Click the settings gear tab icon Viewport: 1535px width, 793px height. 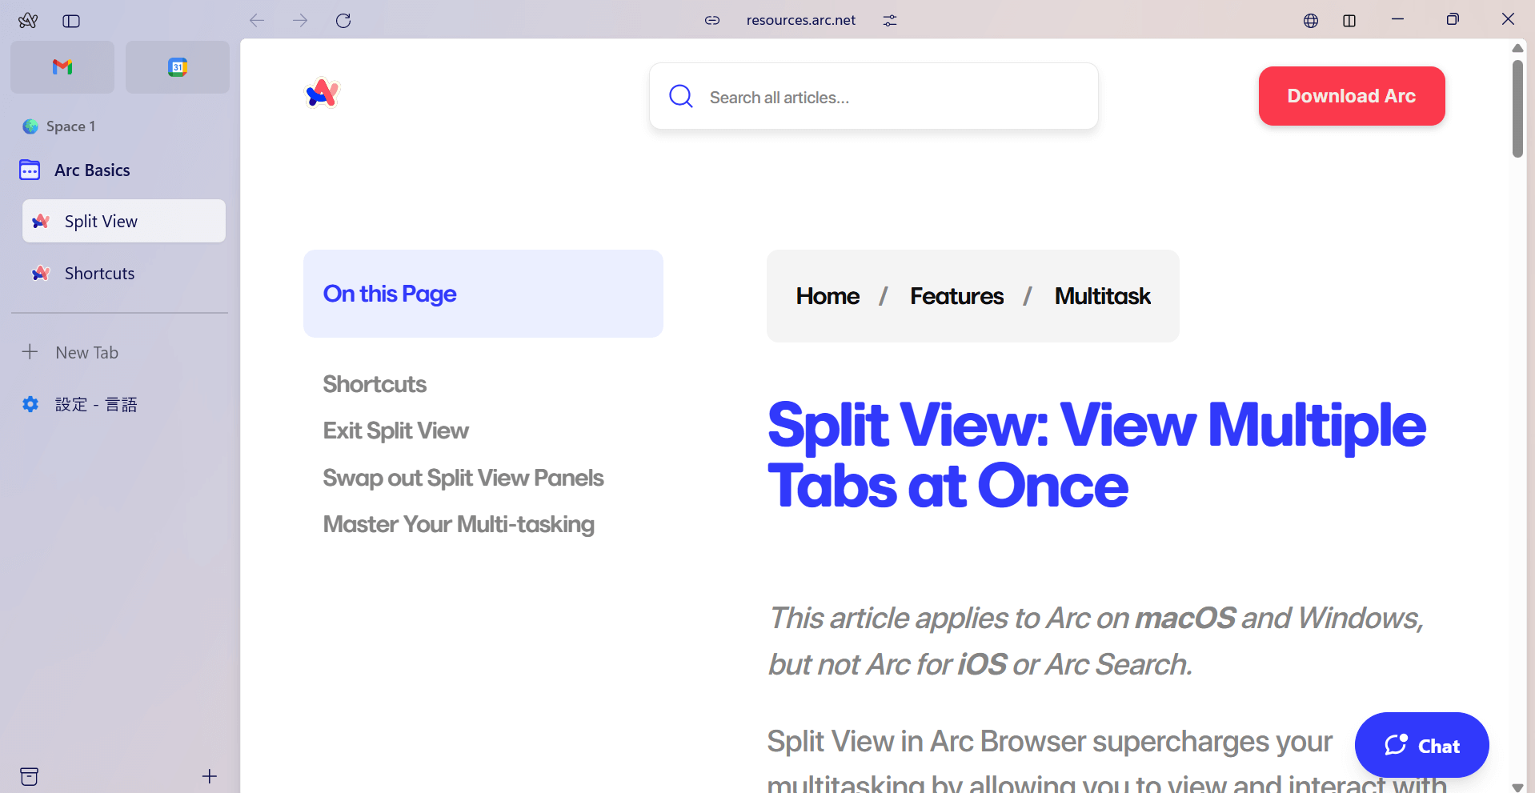pos(30,404)
